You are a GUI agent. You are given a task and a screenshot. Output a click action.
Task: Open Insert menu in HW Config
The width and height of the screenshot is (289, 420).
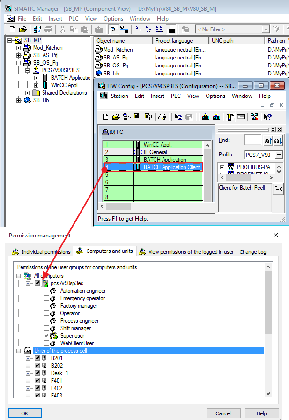157,96
